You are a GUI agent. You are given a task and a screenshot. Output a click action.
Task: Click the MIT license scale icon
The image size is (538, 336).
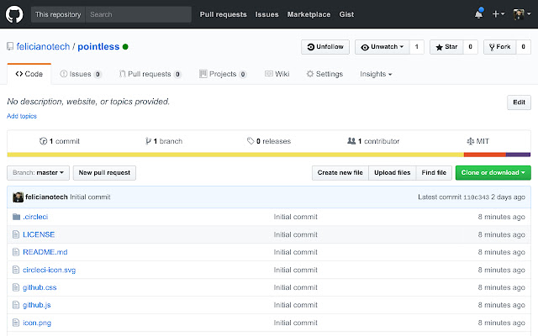pos(471,141)
